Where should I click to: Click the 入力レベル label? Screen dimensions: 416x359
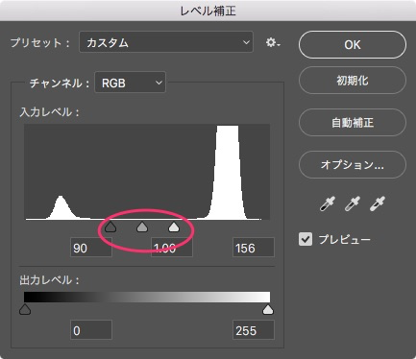click(x=49, y=112)
